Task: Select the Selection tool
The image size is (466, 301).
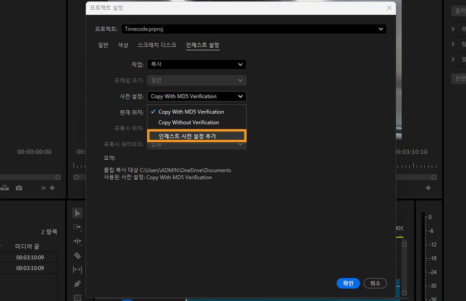Action: (x=77, y=213)
